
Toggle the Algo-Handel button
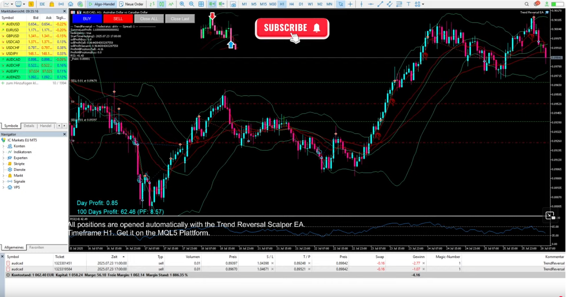click(101, 4)
